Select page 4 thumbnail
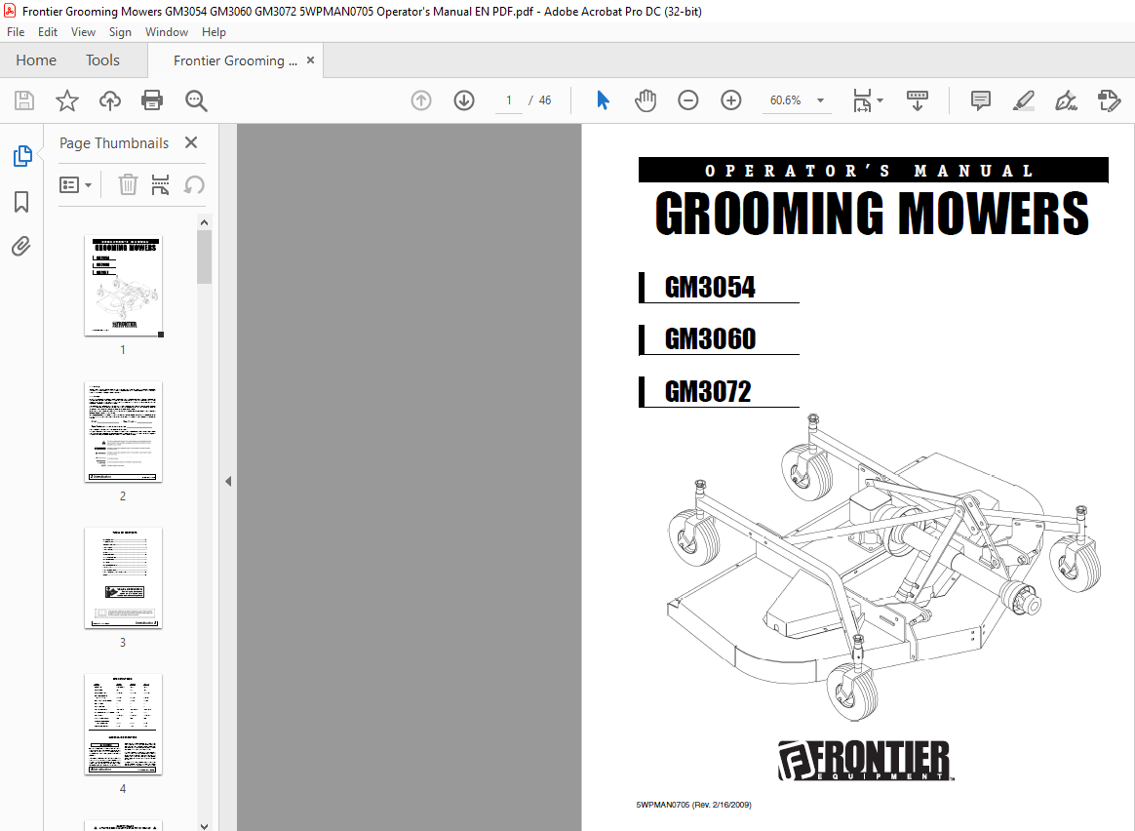 (x=123, y=724)
